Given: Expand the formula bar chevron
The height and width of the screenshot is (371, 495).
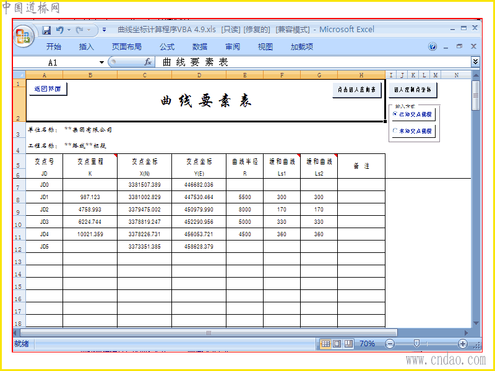Looking at the screenshot, I should click(x=475, y=62).
